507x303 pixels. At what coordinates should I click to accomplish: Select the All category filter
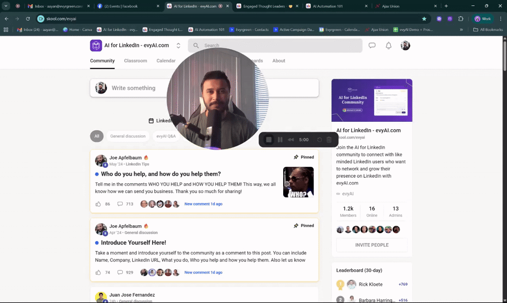97,136
